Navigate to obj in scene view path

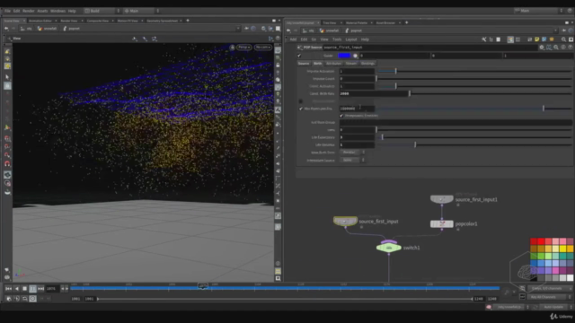[x=27, y=29]
